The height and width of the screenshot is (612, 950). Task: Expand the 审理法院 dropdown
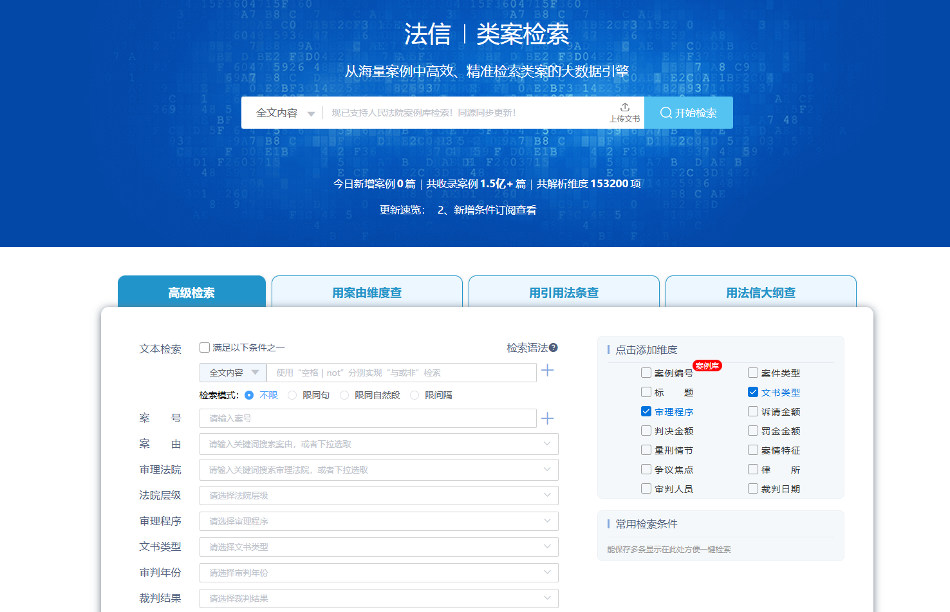pyautogui.click(x=379, y=470)
